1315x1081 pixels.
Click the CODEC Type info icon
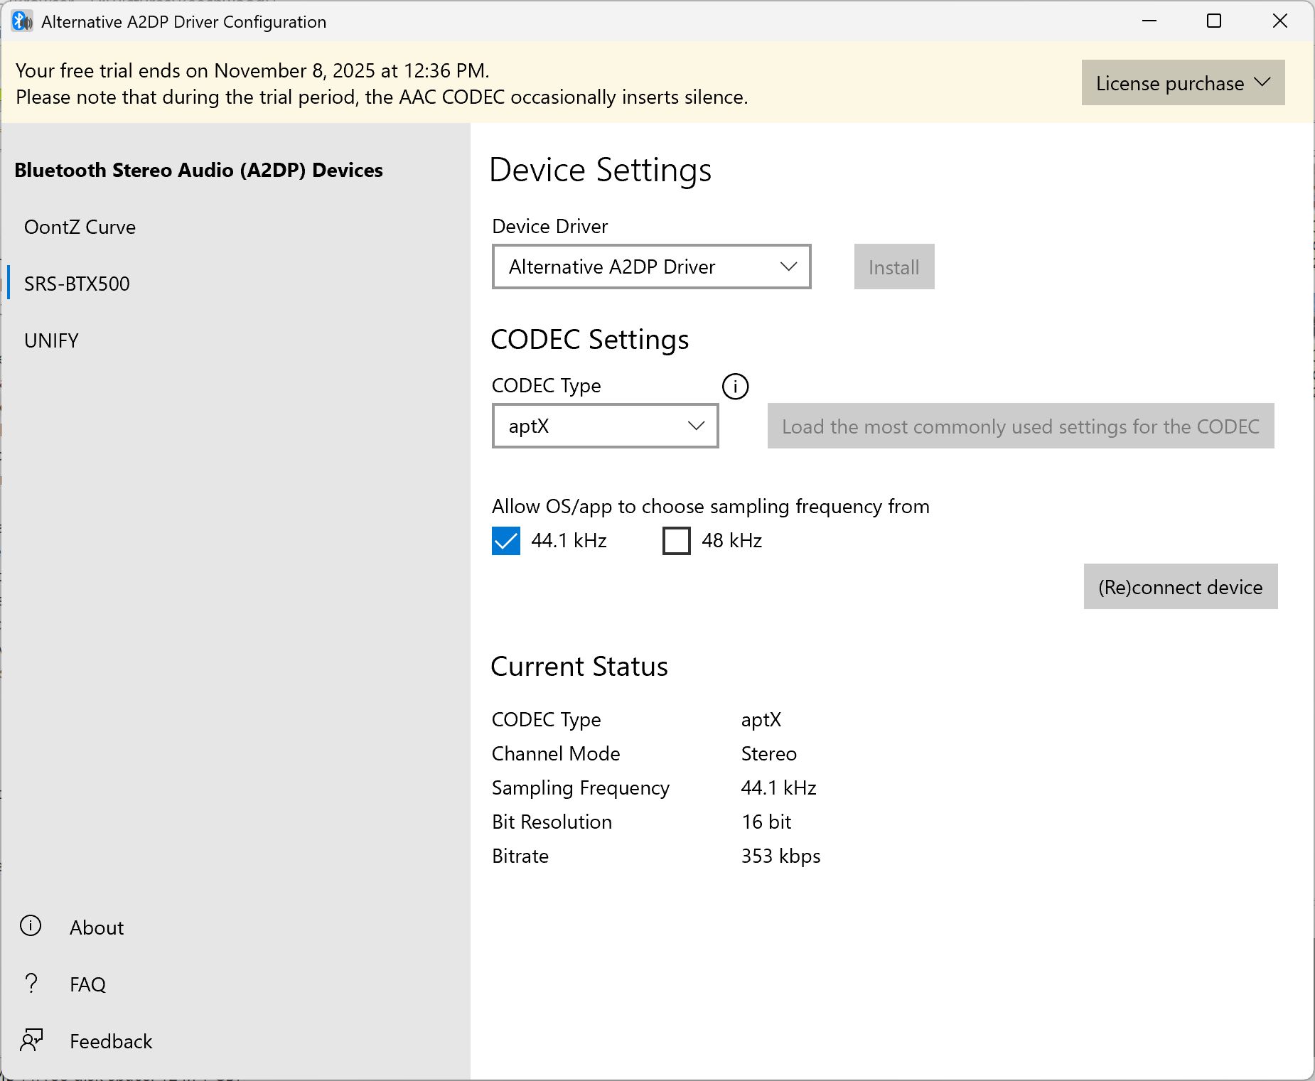point(735,387)
